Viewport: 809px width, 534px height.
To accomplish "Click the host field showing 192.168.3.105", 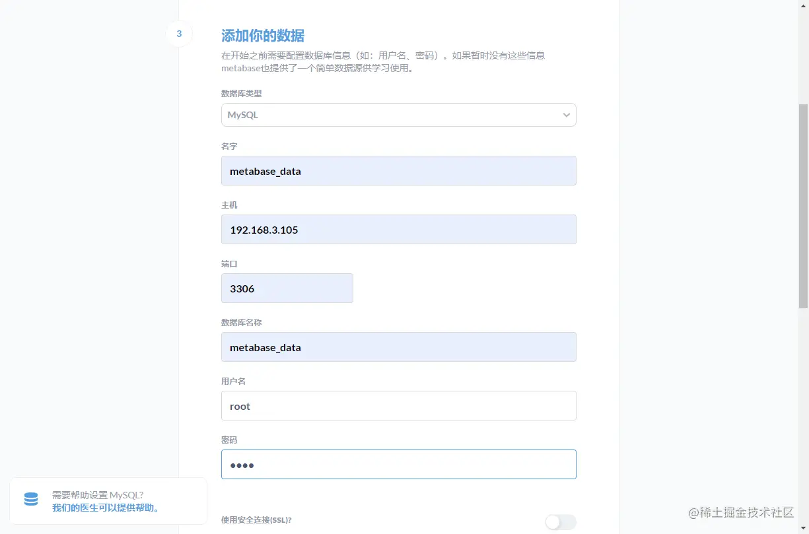I will 398,230.
